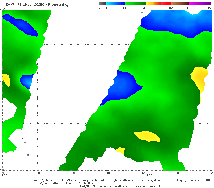Click the small blue patch in the left swath at -50
The height and width of the screenshot is (188, 214).
click(27, 82)
